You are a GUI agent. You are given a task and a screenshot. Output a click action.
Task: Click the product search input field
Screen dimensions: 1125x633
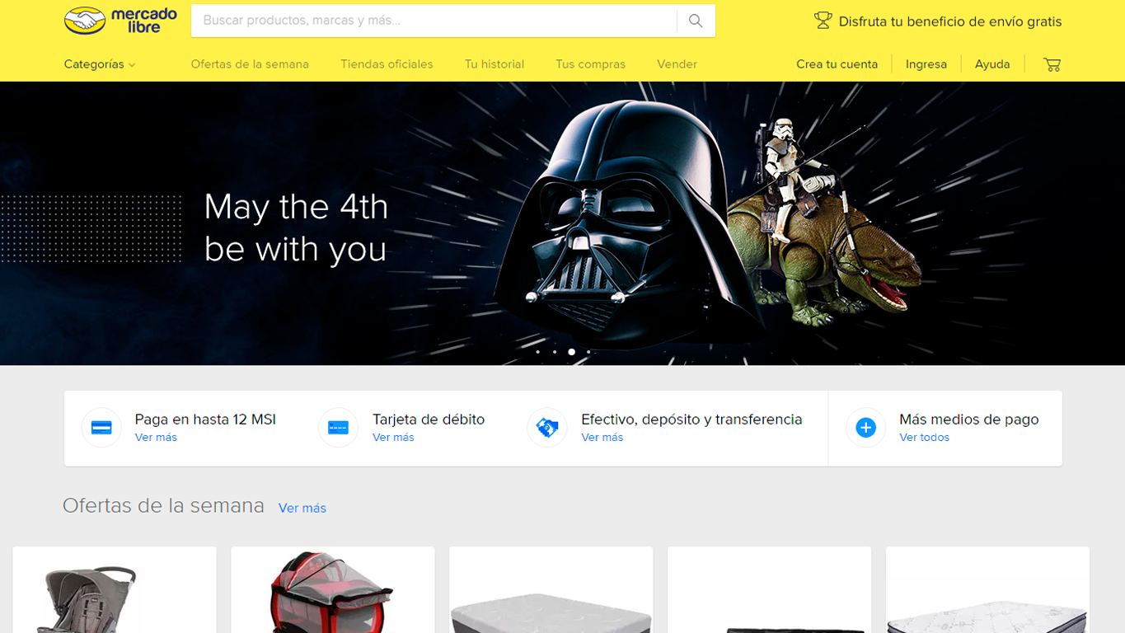[433, 21]
